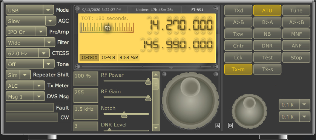This screenshot has height=140, width=316.
Task: Click the S-meter scale showing 50
Action: (x=107, y=27)
